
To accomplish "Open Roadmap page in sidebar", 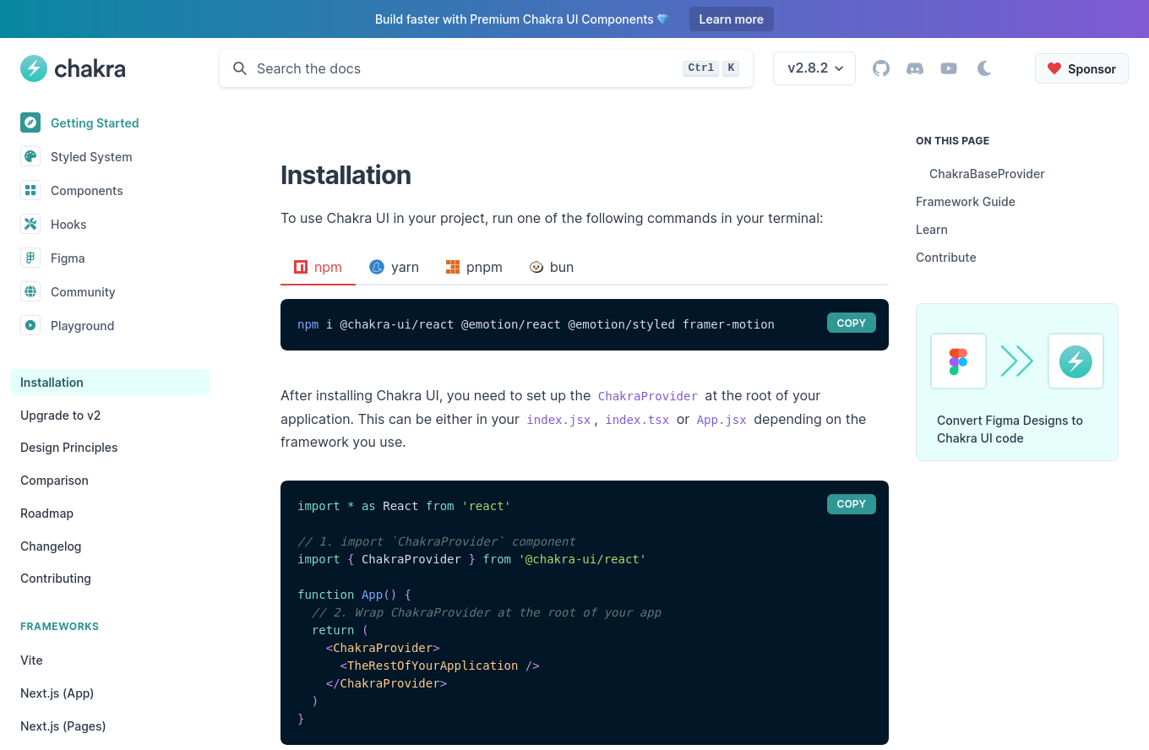I will point(46,514).
